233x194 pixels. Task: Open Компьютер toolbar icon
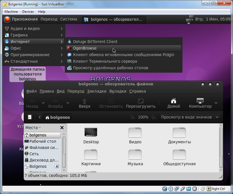pyautogui.click(x=200, y=101)
